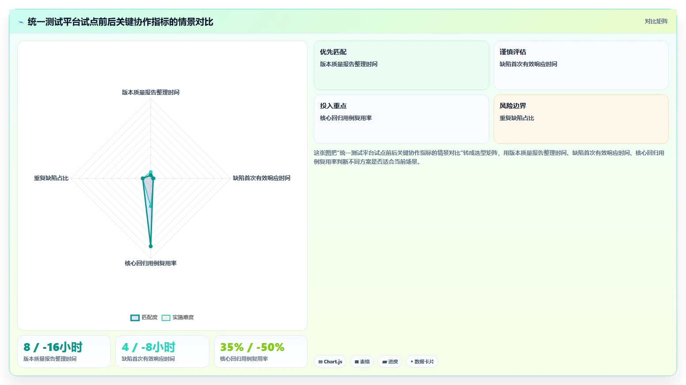Click the radar data point at bottom vertex

coord(151,246)
